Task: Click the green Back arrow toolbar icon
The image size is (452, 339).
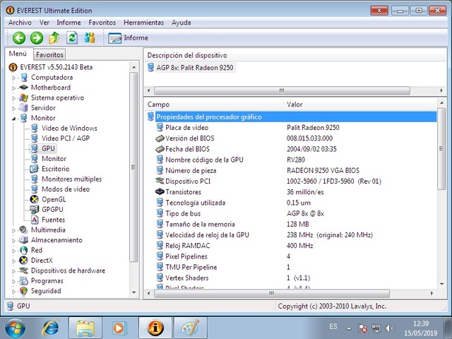Action: click(19, 37)
